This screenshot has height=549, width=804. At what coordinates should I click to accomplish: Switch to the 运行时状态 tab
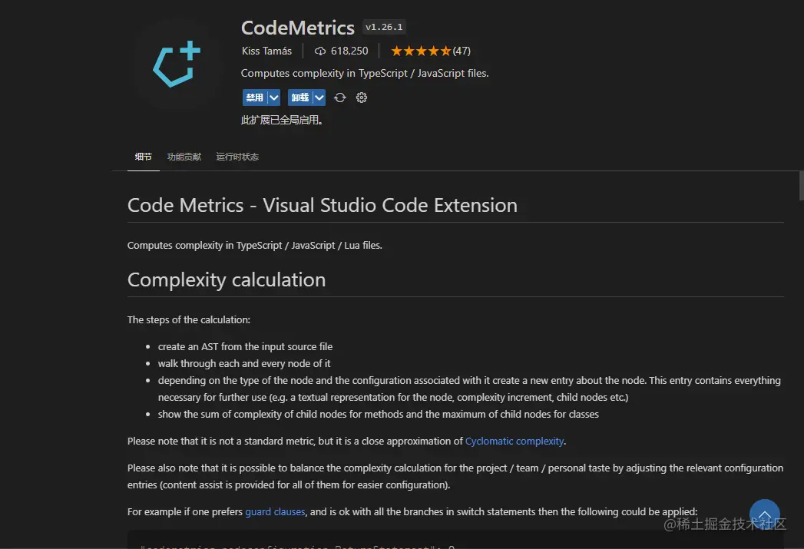[x=237, y=157]
